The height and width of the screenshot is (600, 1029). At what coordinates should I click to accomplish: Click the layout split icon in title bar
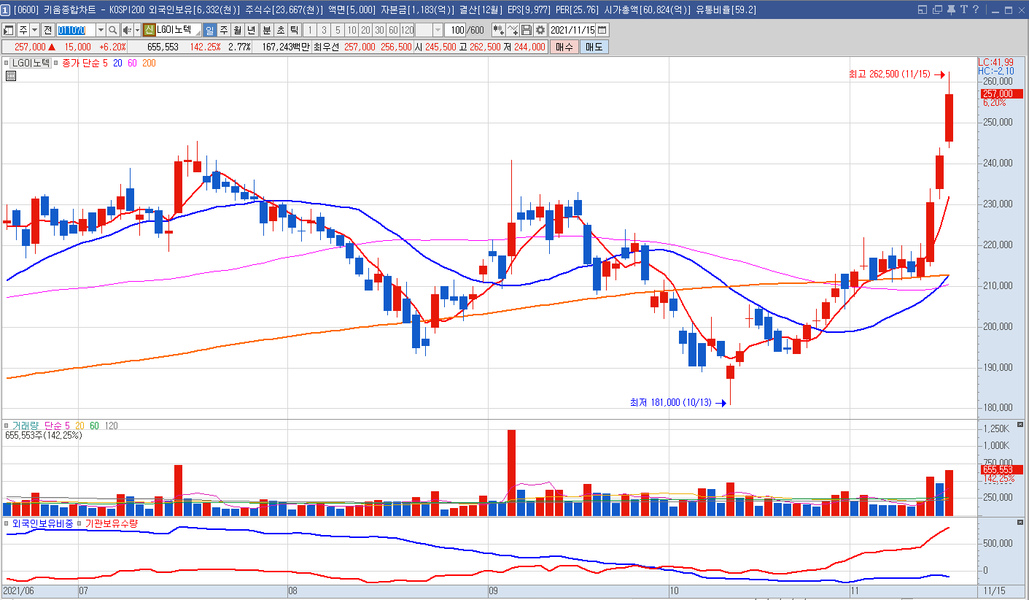[923, 9]
